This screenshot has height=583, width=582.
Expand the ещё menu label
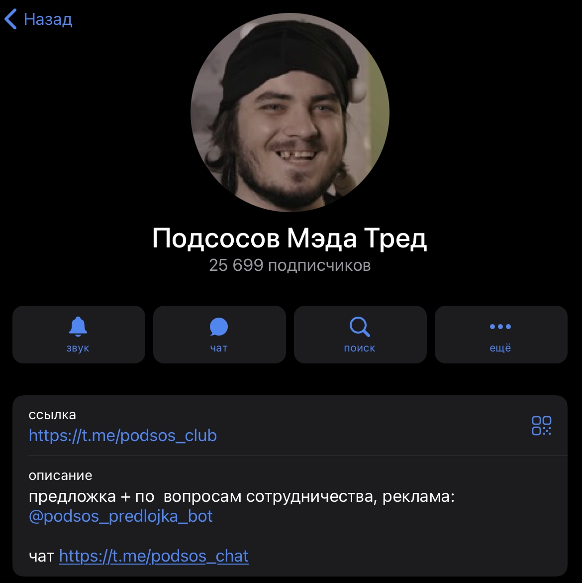(500, 348)
